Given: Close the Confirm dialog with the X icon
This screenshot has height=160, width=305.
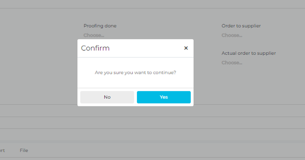Looking at the screenshot, I should (x=186, y=48).
